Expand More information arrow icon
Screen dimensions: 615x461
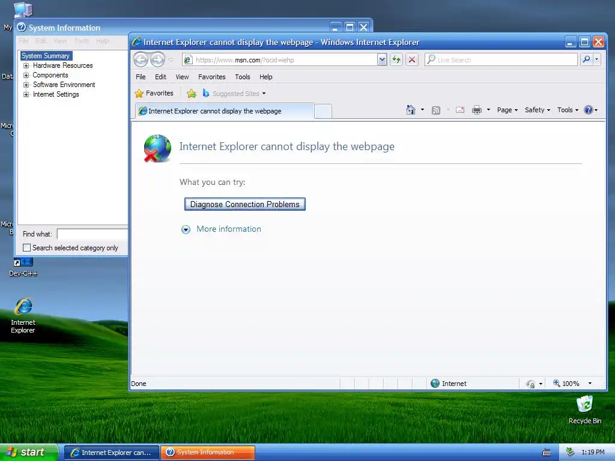(x=186, y=229)
